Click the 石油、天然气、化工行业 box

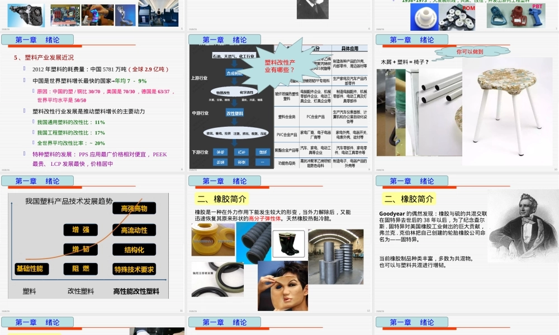click(234, 56)
